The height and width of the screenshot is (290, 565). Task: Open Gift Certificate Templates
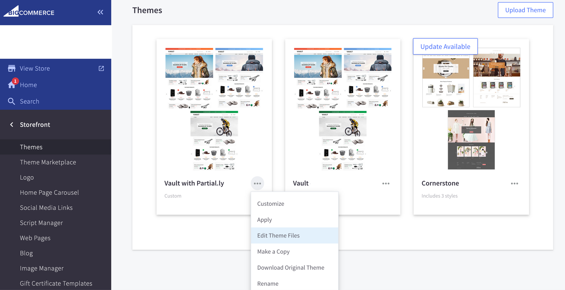coord(56,284)
